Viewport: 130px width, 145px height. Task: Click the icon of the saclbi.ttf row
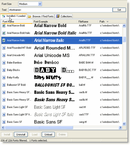tap(4, 100)
